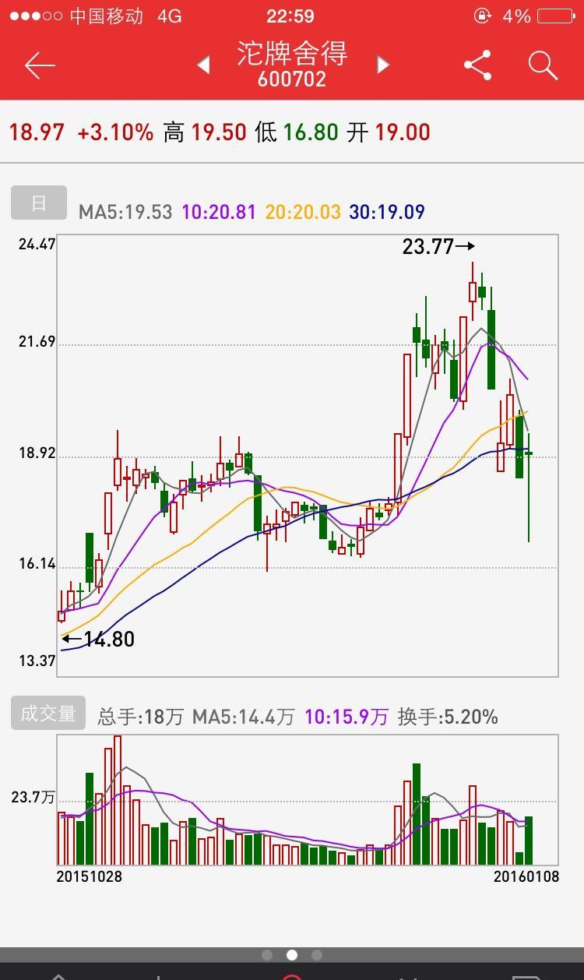Tap the 换手:5.20% turnover label

[448, 716]
